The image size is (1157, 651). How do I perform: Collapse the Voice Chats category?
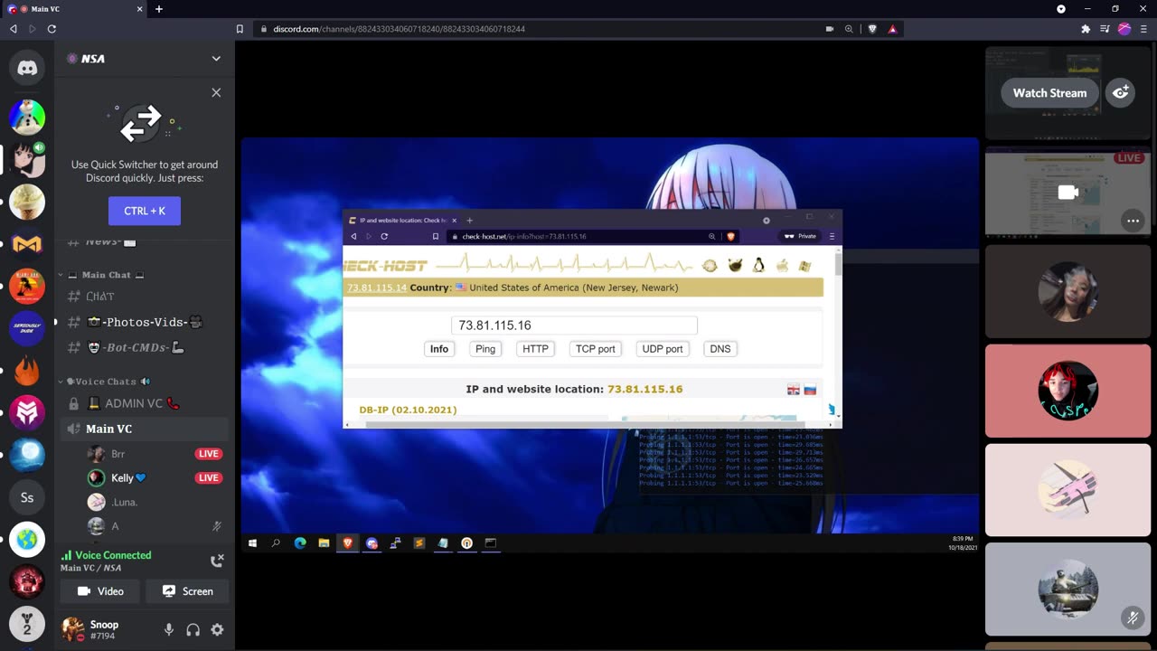click(x=104, y=382)
